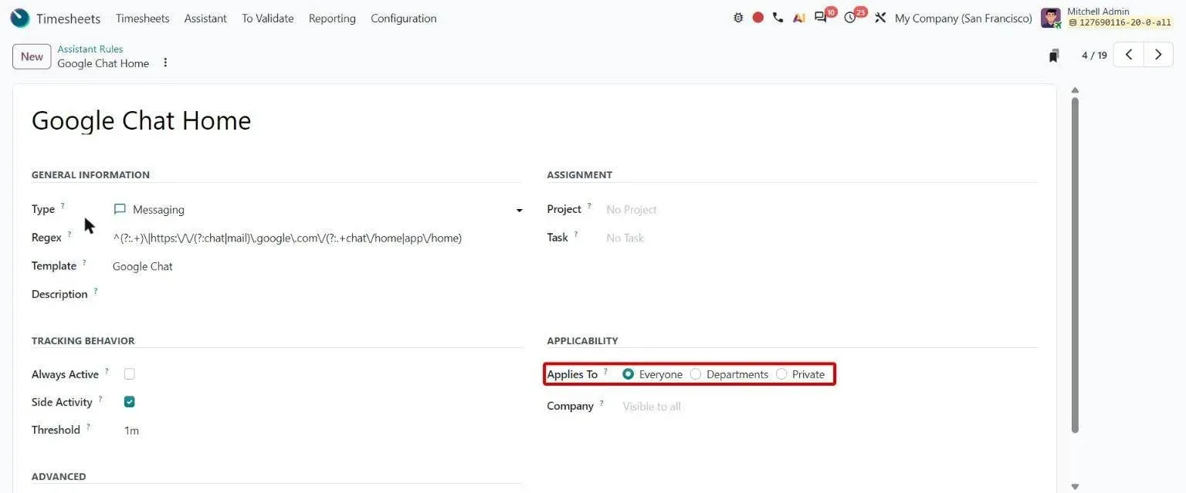Click the 4 / 19 pager counter
Screen dimensions: 1186x493
[x=1094, y=56]
